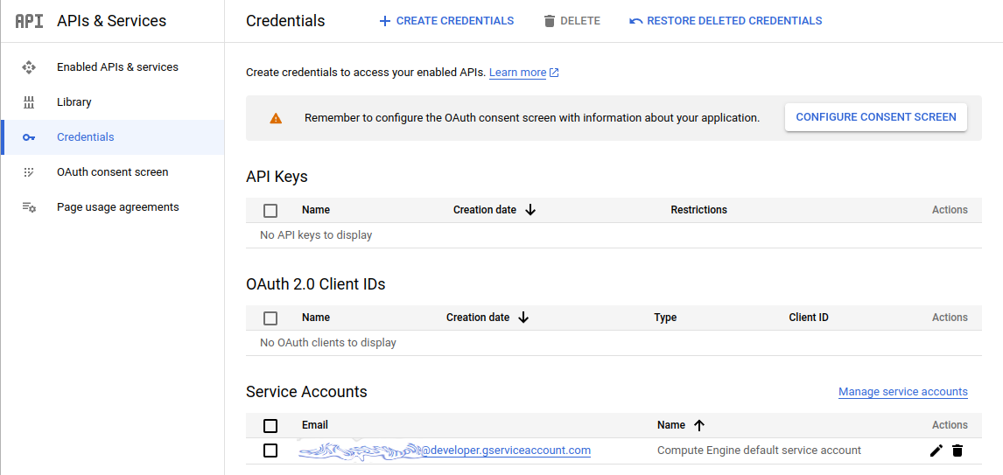Click the Library sidebar icon
Viewport: 1003px width, 475px height.
point(29,102)
